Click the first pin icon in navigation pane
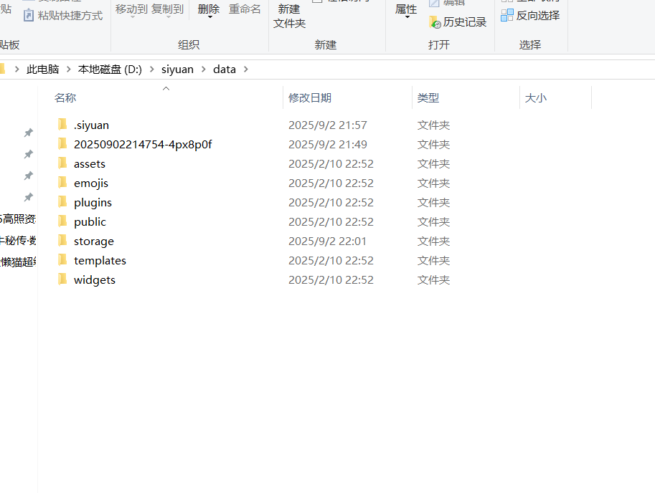655x493 pixels. click(29, 133)
